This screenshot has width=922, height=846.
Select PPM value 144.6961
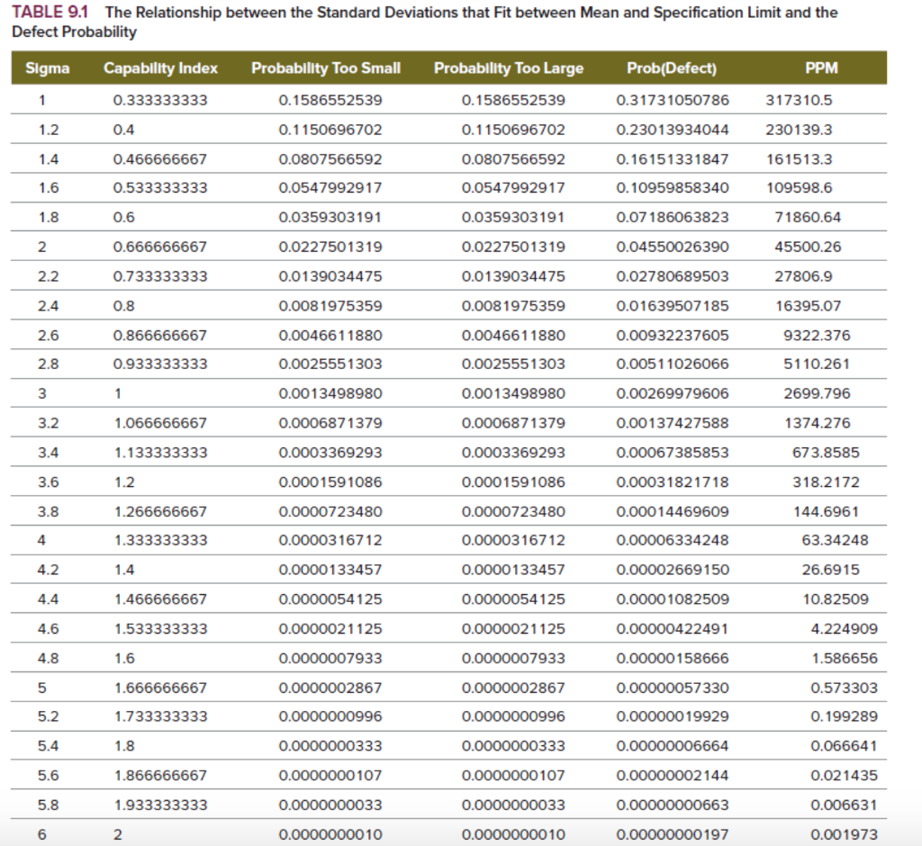826,512
